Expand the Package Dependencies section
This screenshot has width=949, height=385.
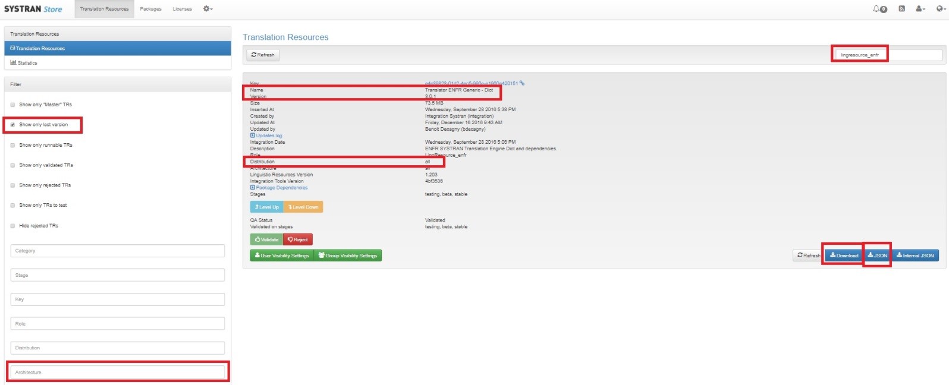279,188
